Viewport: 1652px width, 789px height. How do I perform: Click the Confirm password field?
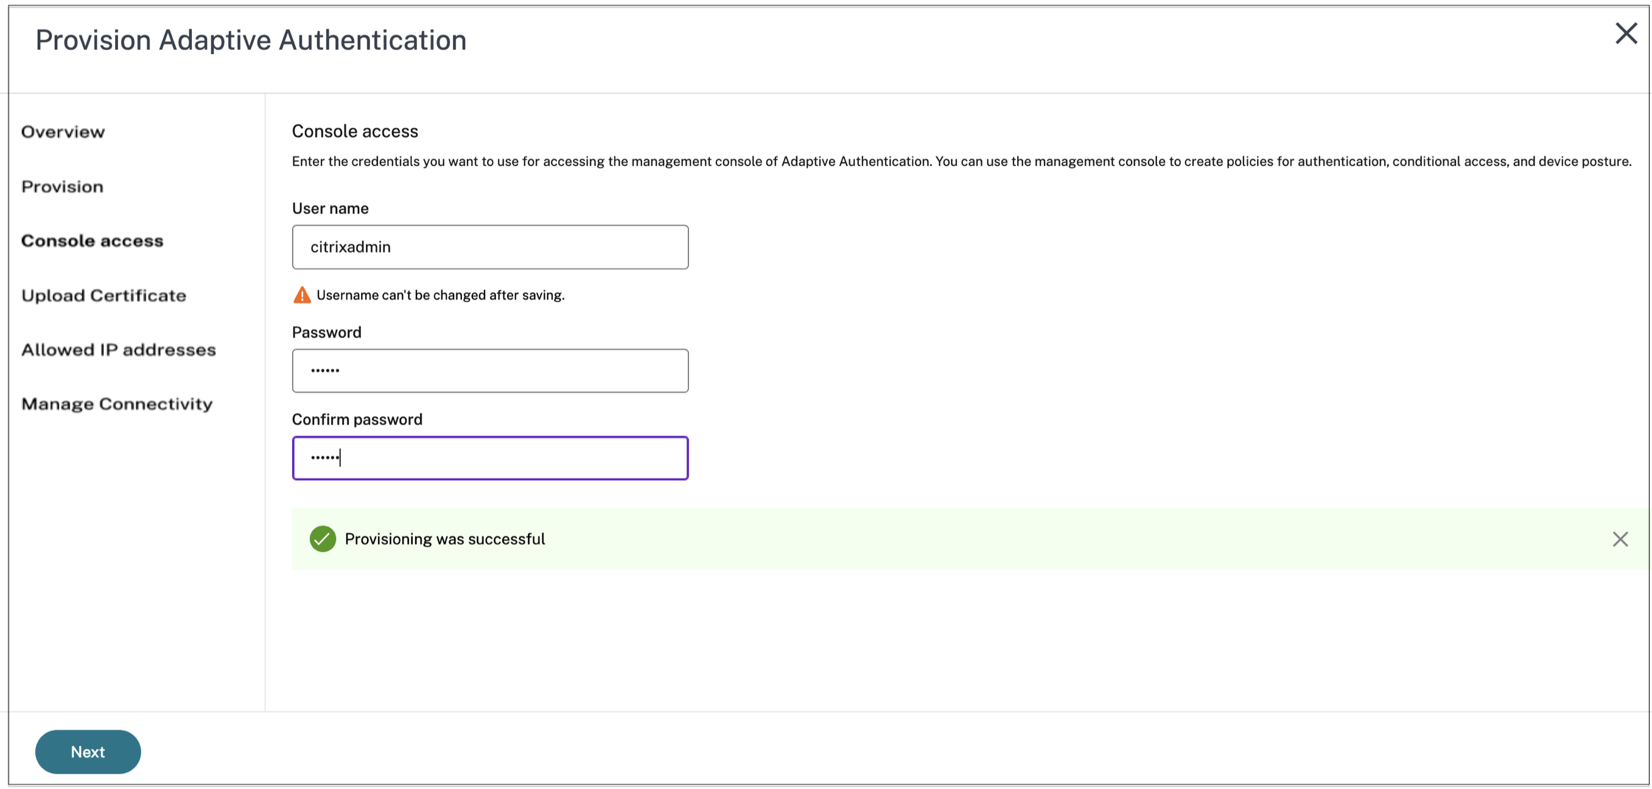pos(490,457)
